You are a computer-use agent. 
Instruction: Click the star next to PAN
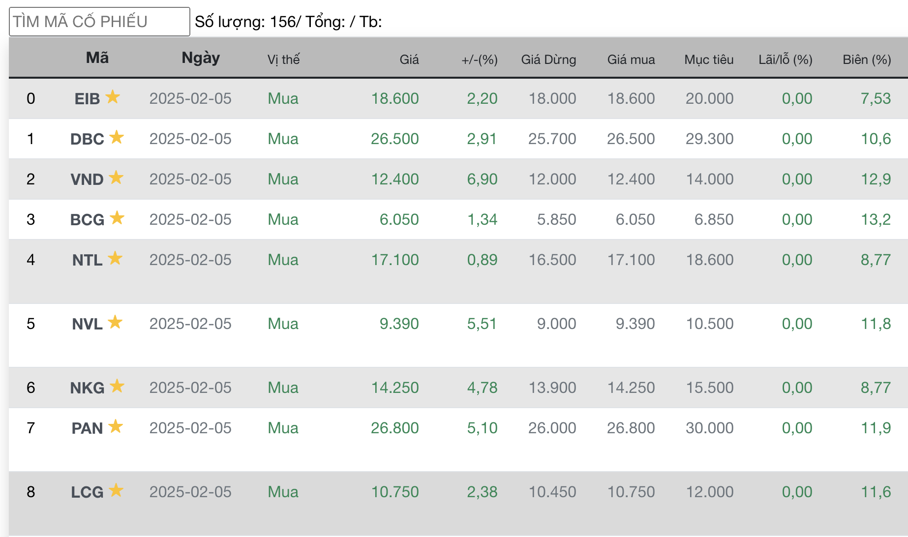click(x=116, y=426)
